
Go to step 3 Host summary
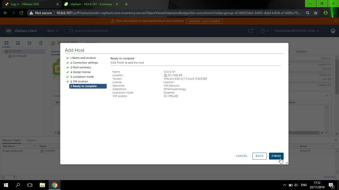coord(81,67)
